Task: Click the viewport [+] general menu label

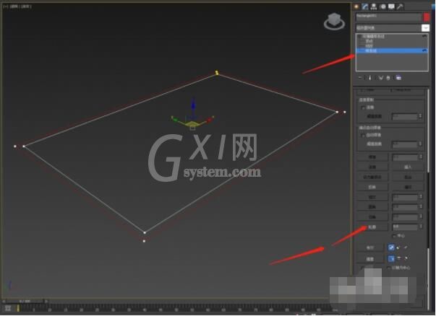Action: click(x=5, y=6)
